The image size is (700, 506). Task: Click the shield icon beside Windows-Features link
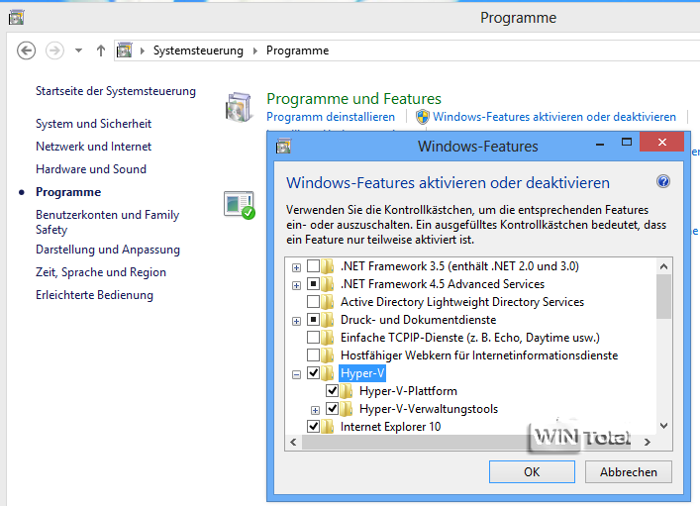[x=423, y=117]
